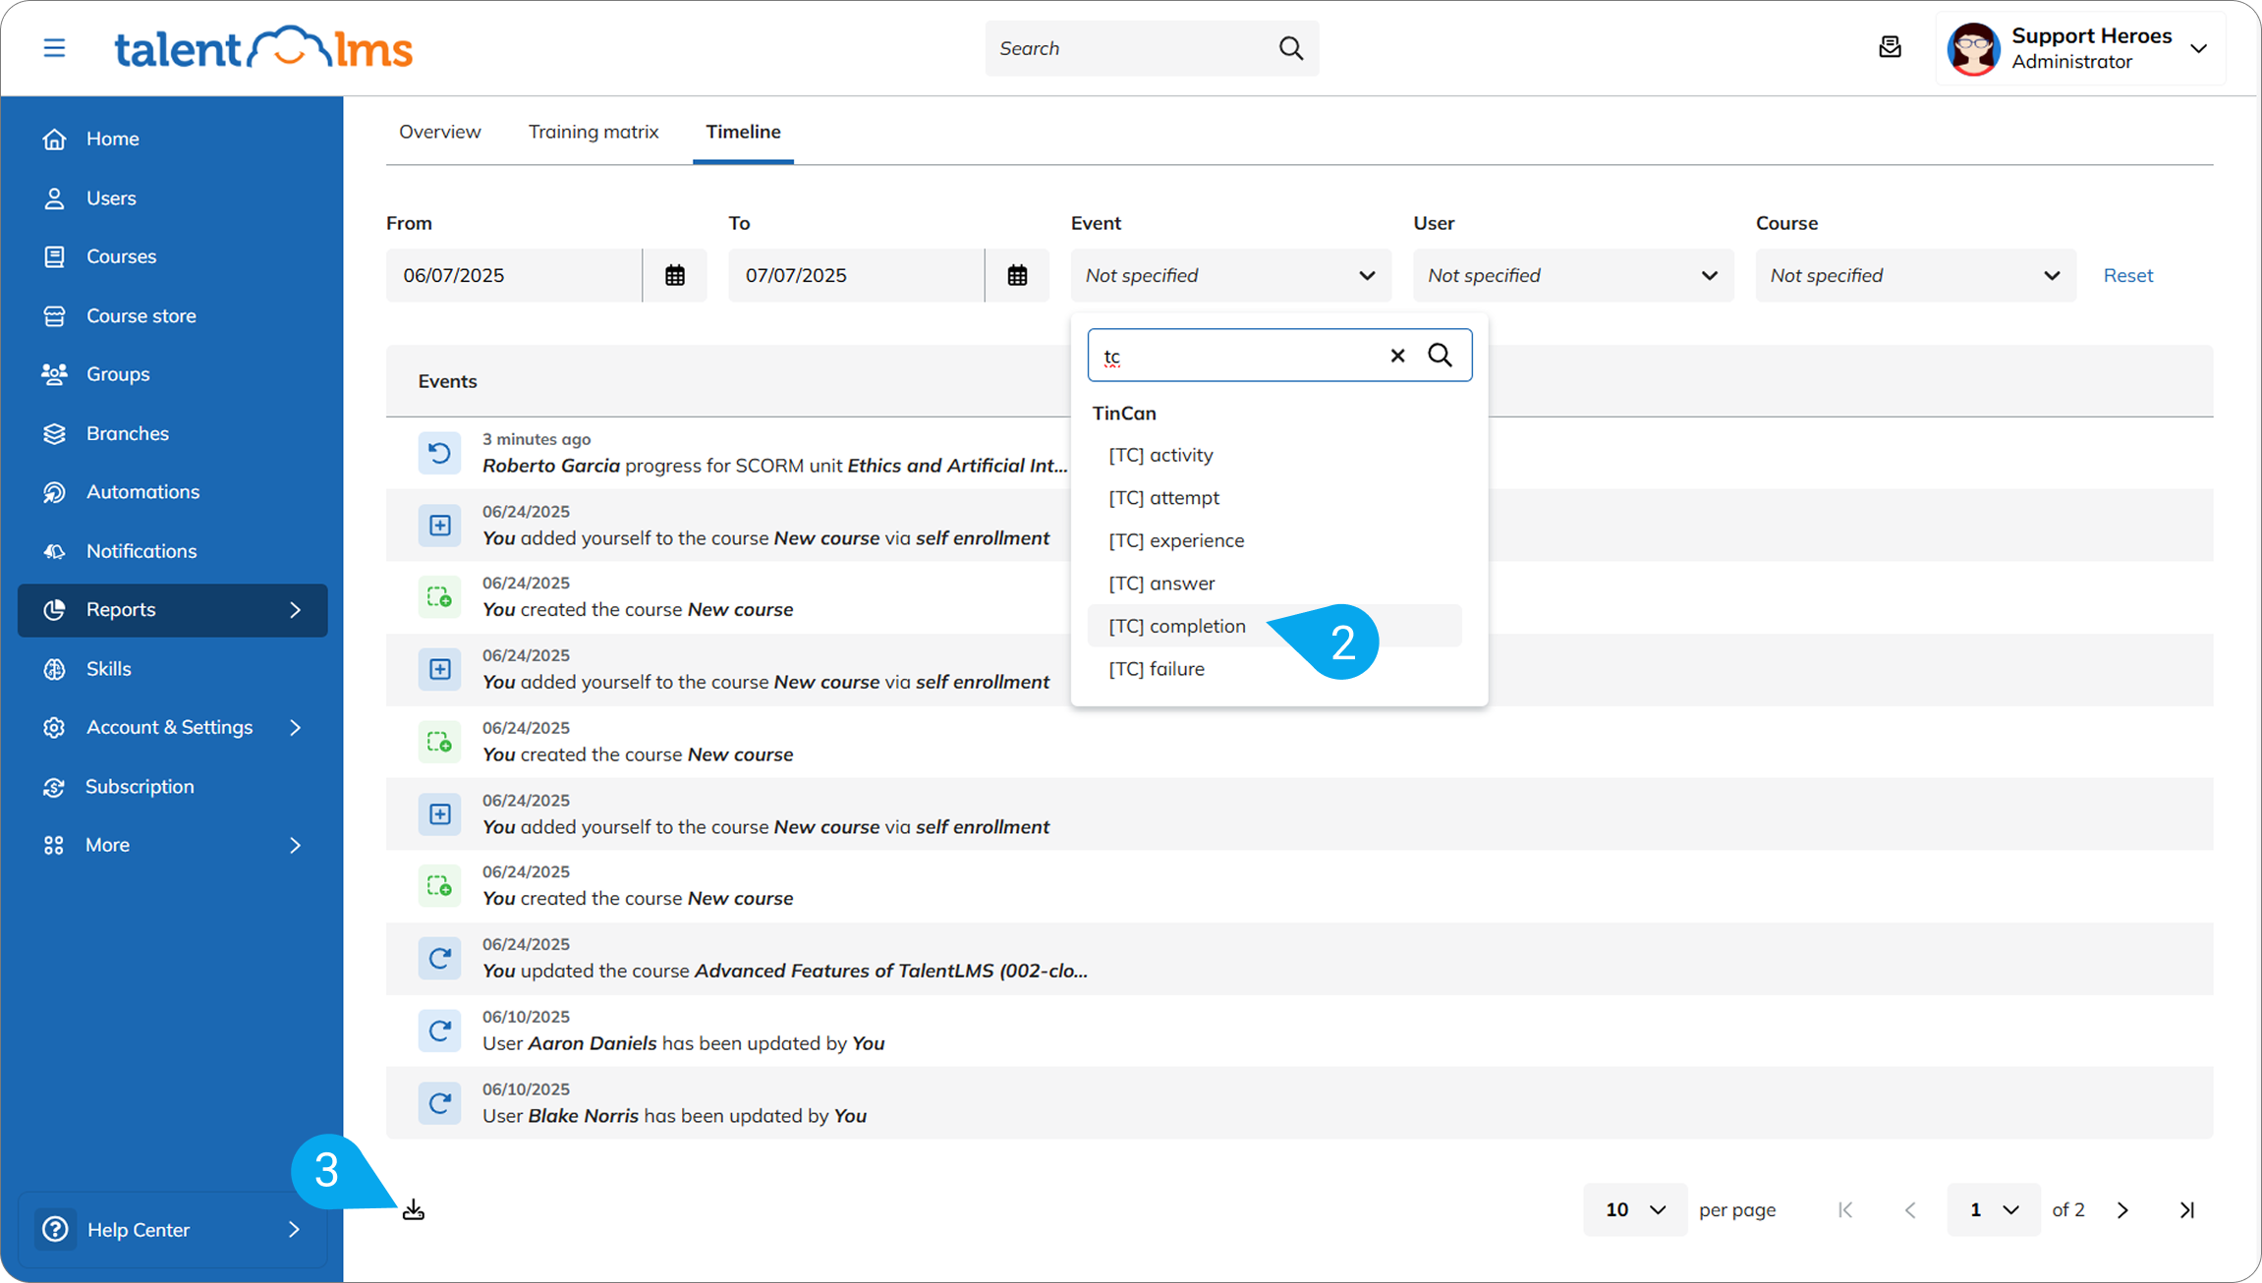The height and width of the screenshot is (1283, 2262).
Task: Go to previous page of results
Action: point(1910,1210)
